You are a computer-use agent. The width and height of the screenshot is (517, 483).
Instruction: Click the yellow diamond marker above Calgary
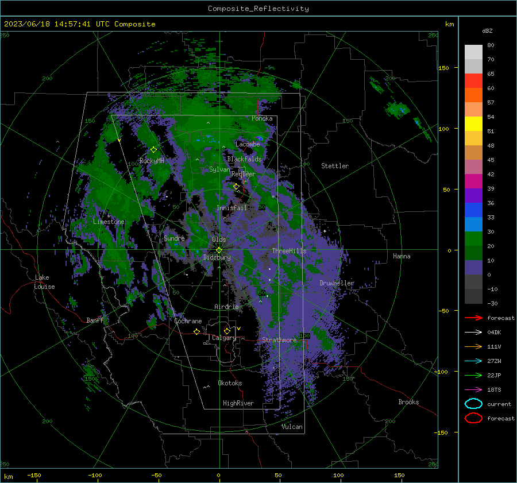[x=227, y=331]
